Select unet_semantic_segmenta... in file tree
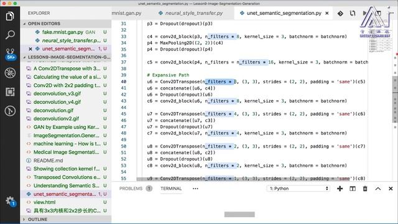Image resolution: width=398 pixels, height=224 pixels. [66, 194]
